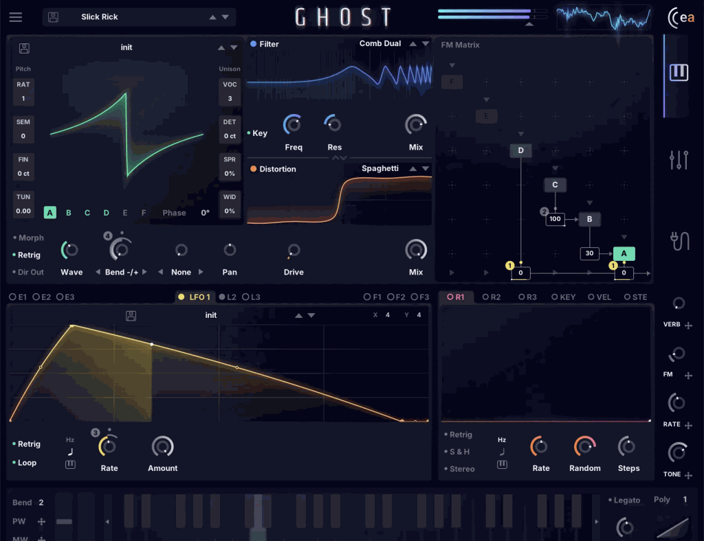This screenshot has width=704, height=541.
Task: Select the LFO keyboard tracking rate icon
Action: click(x=71, y=464)
